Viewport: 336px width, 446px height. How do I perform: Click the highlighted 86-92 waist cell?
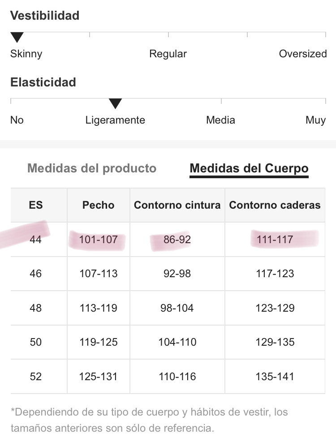tap(177, 240)
